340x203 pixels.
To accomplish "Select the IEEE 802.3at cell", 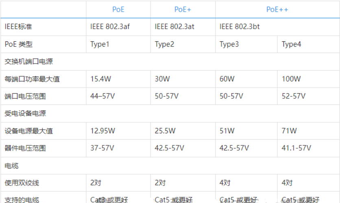I will click(174, 27).
